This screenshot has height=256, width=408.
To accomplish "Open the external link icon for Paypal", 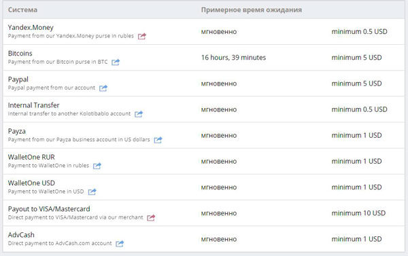I will (103, 88).
